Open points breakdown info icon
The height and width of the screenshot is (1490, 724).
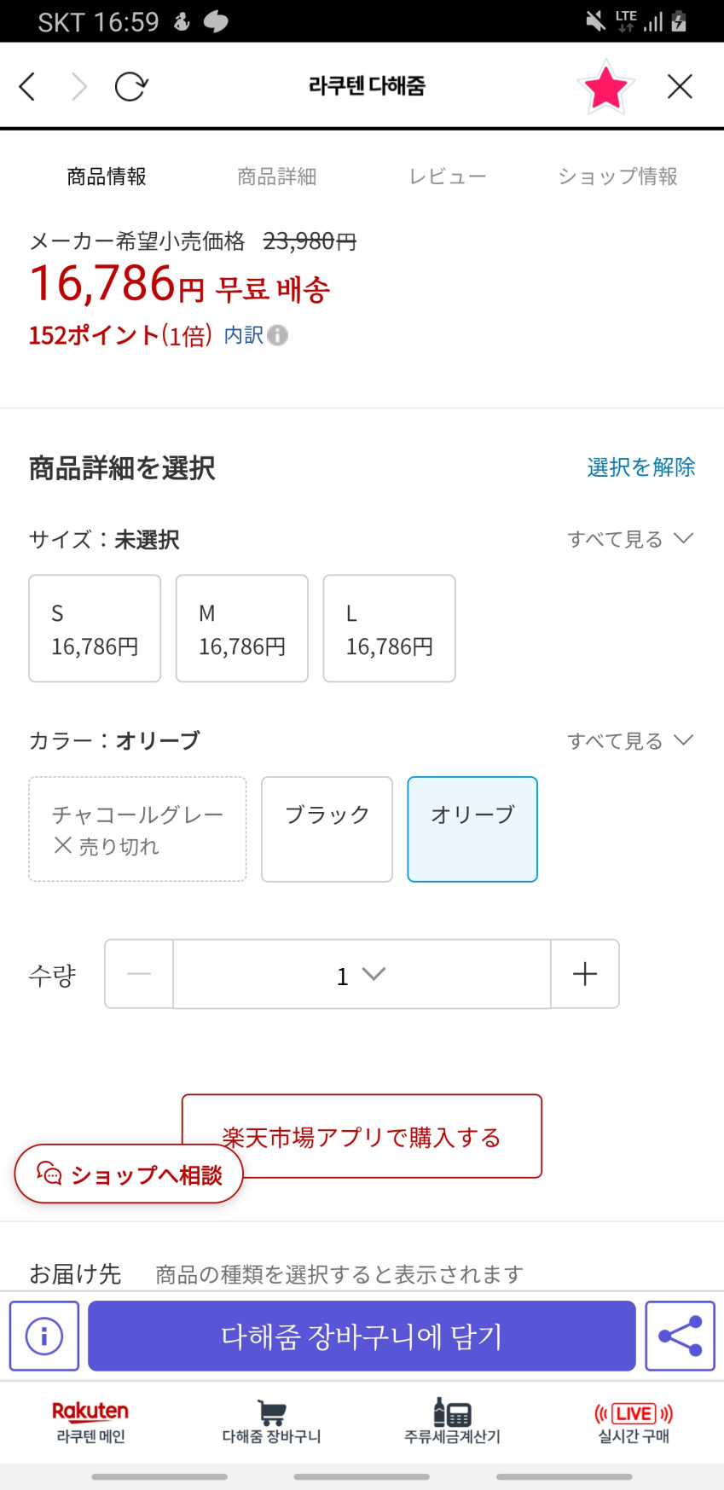coord(277,335)
